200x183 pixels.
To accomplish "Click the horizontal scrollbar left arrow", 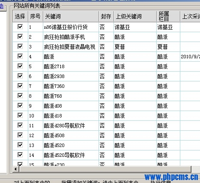I will 15,169.
